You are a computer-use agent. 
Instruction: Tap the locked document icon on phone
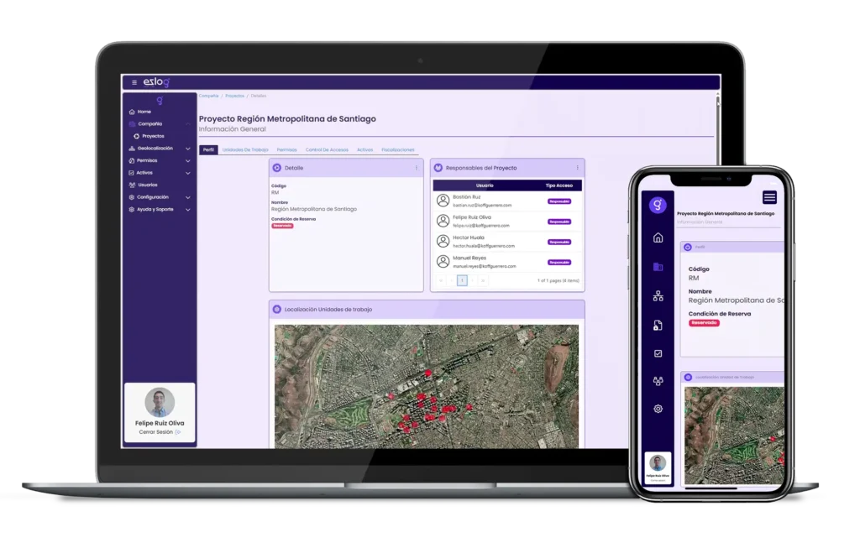tap(658, 325)
